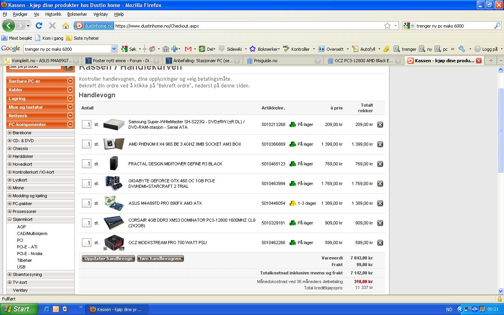Remove Samsung Super-WriteMaster from cart
504x315 pixels.
[x=380, y=124]
